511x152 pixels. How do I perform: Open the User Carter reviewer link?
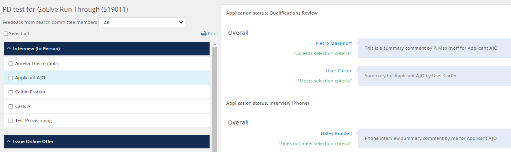(339, 71)
